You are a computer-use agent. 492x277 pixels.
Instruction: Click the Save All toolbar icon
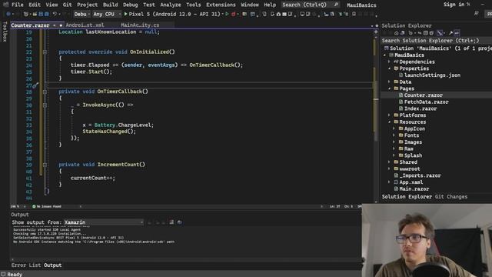click(46, 14)
